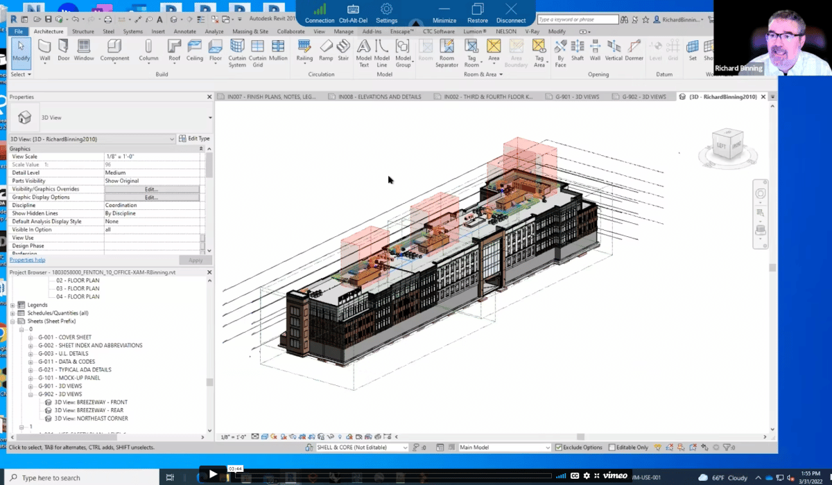Viewport: 832px width, 485px height.
Task: Switch to the Massing & Site tab
Action: tap(250, 31)
